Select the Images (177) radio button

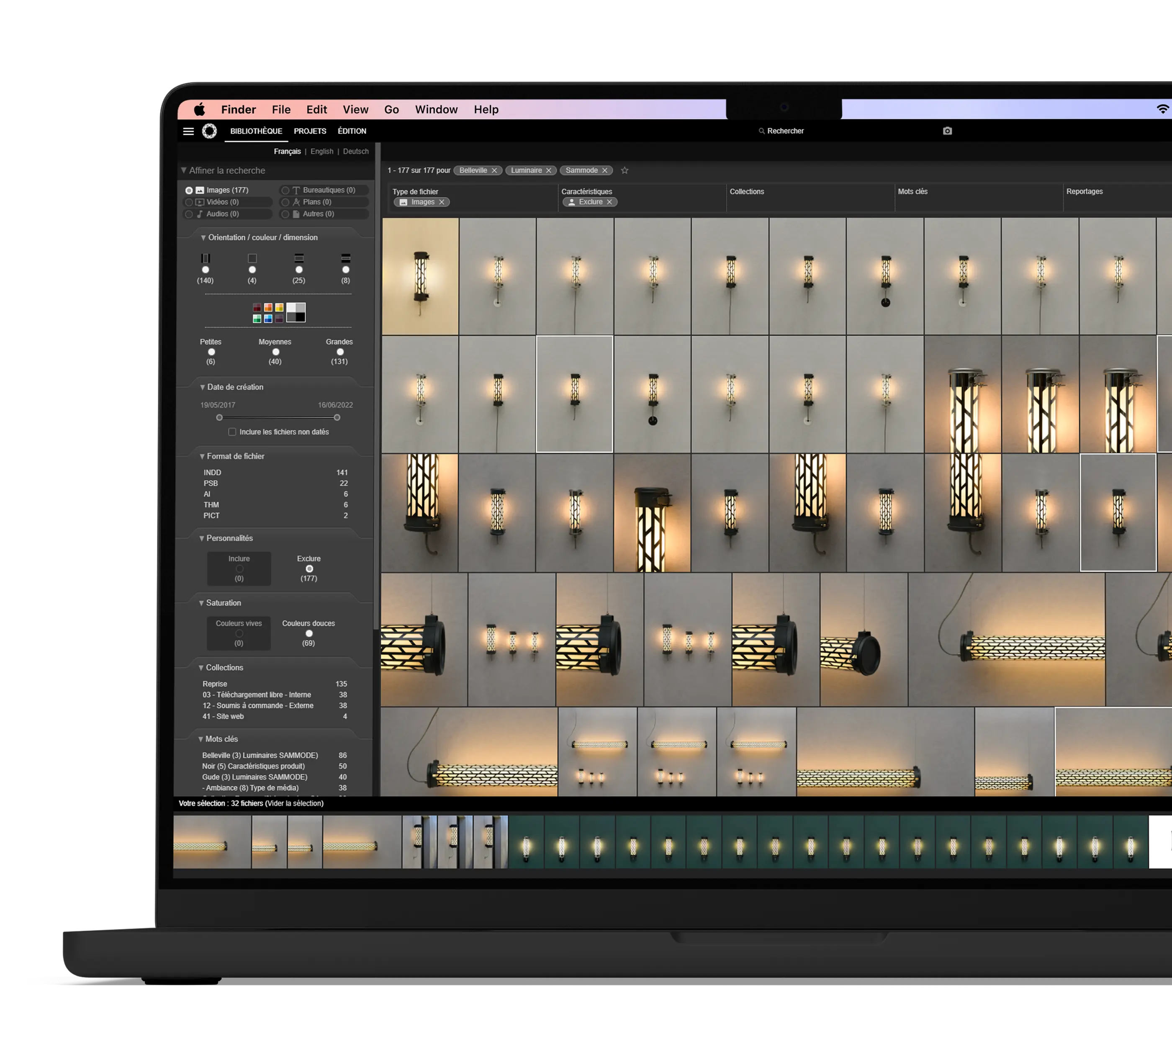(189, 190)
